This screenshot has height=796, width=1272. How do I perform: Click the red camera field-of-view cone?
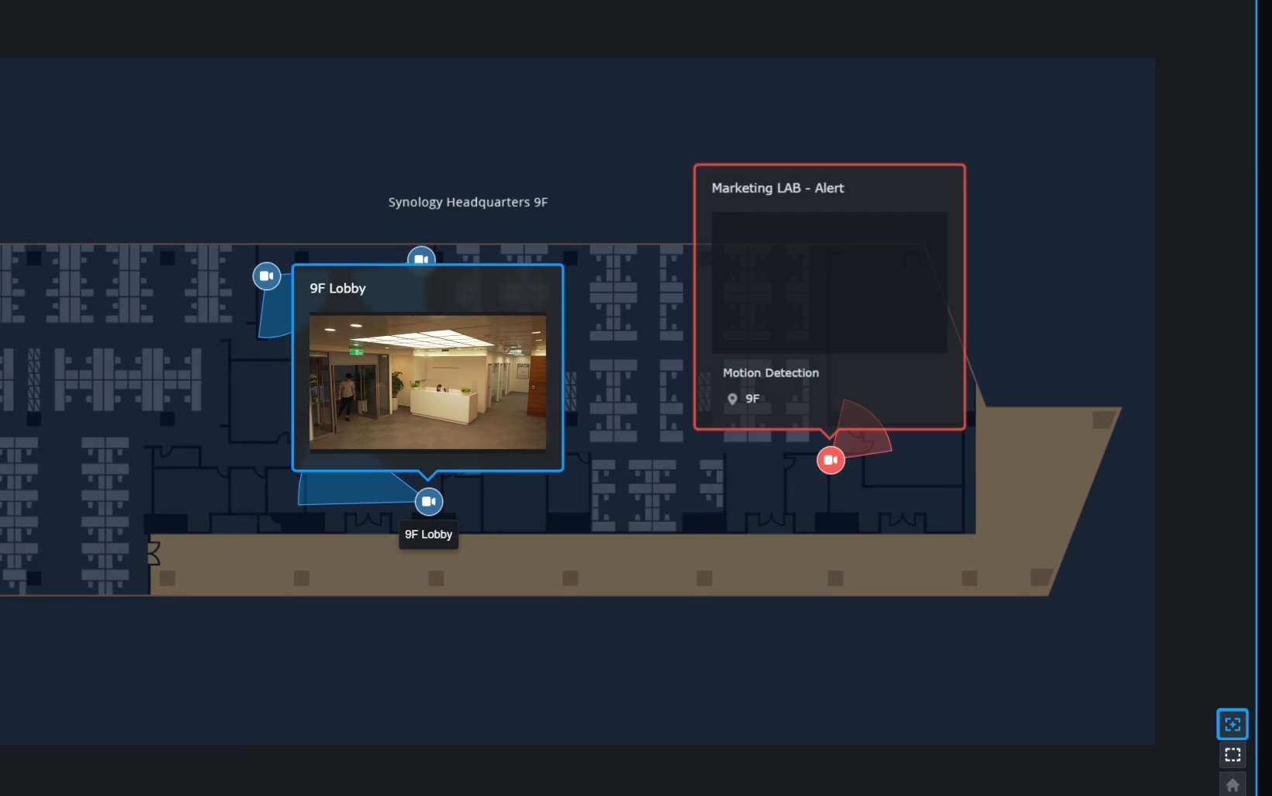867,434
